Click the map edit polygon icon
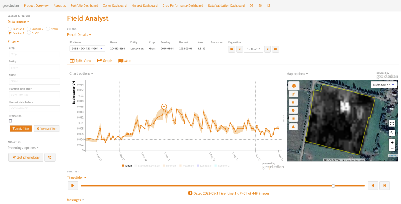The height and width of the screenshot is (204, 401). [293, 94]
